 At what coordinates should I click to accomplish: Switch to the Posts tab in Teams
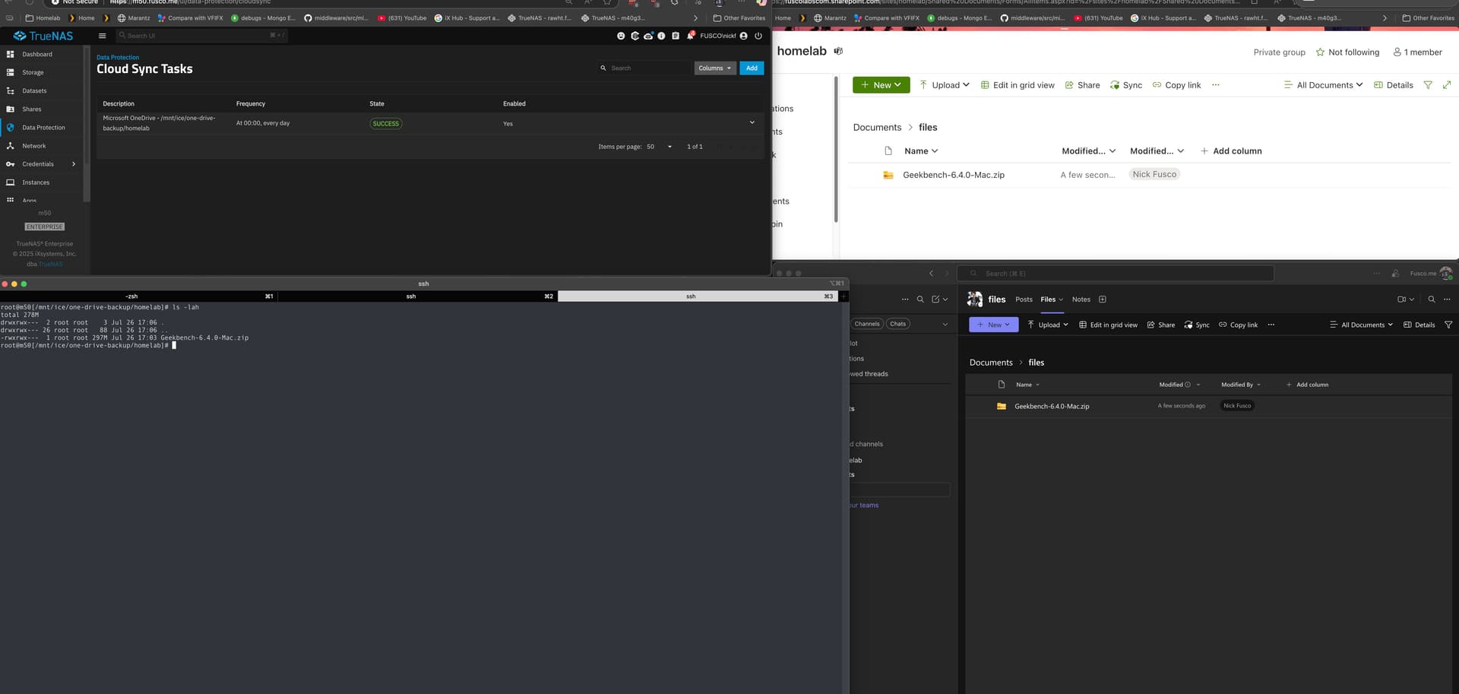click(1024, 299)
